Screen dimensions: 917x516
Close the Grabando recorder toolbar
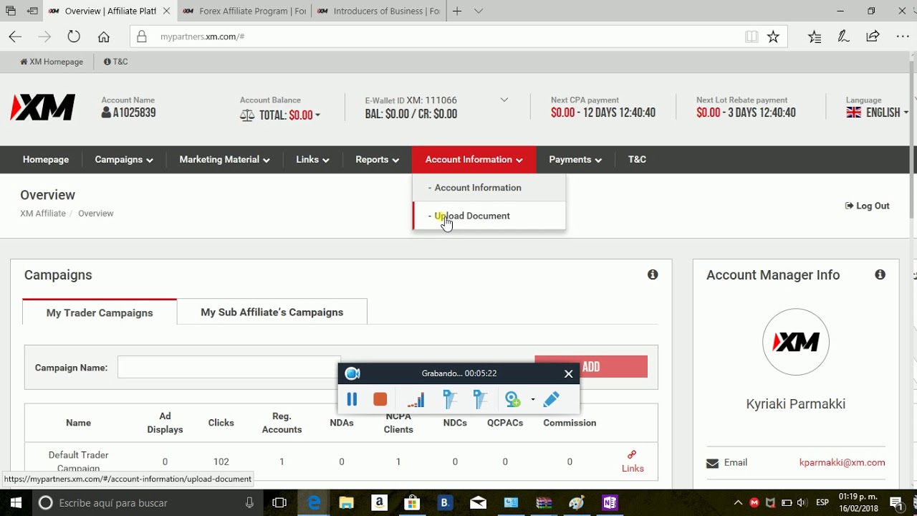coord(569,373)
